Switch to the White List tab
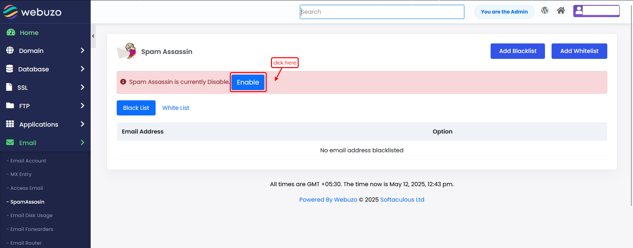This screenshot has width=633, height=248. pyautogui.click(x=176, y=108)
